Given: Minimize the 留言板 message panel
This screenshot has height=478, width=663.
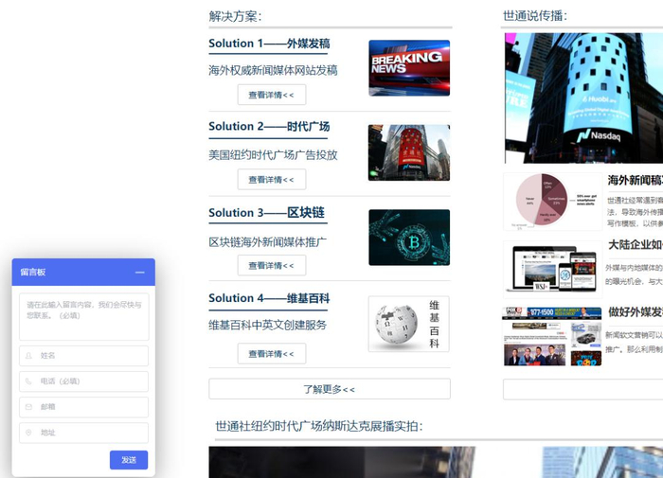Looking at the screenshot, I should 140,273.
